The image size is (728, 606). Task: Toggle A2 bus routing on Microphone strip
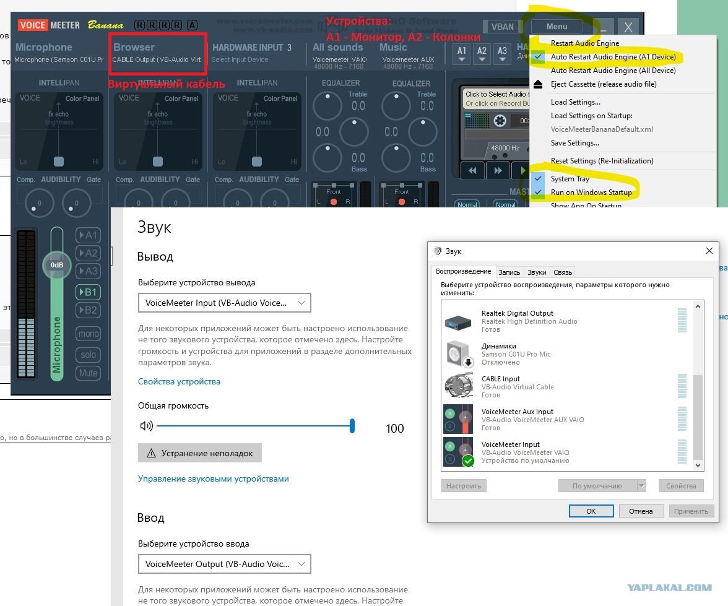(88, 253)
